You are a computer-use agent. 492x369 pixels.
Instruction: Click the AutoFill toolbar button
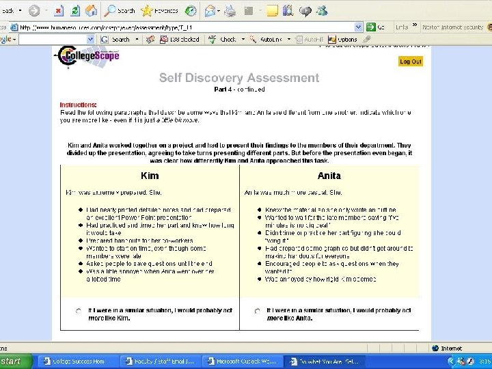(310, 40)
